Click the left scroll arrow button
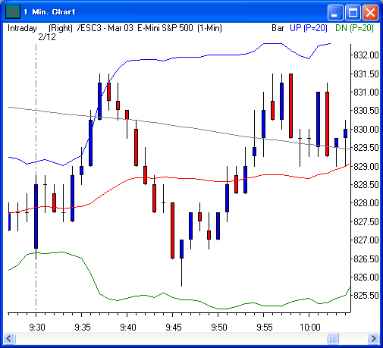Screen dimensions: 383x348 tap(10, 338)
